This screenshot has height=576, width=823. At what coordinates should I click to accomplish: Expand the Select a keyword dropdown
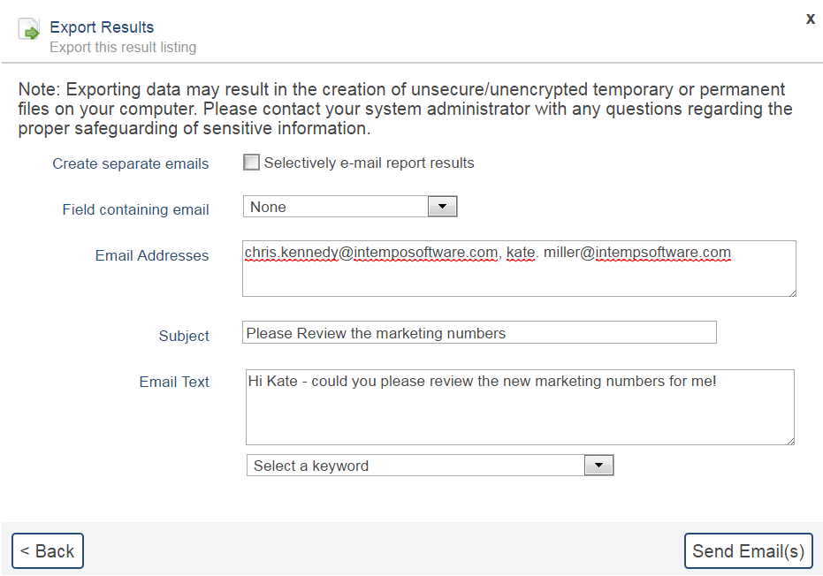598,466
